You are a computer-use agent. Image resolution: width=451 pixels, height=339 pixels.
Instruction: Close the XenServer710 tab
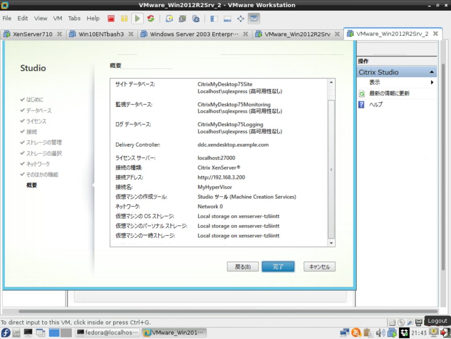(x=59, y=34)
